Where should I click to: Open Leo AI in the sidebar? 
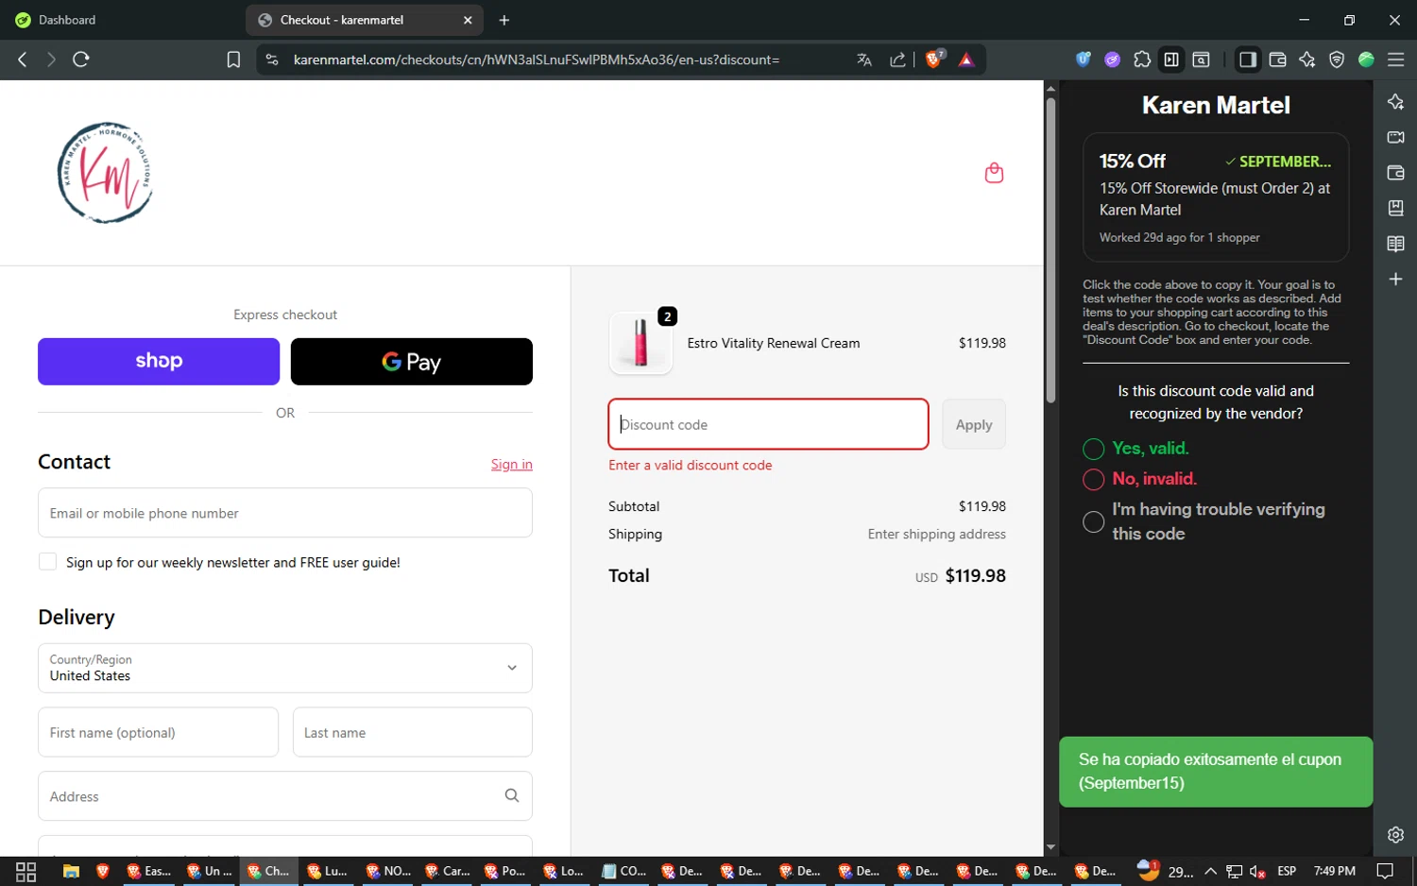[x=1395, y=102]
